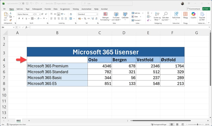Decrease indent icon
Viewport: 212px width, 126px height.
62,18
